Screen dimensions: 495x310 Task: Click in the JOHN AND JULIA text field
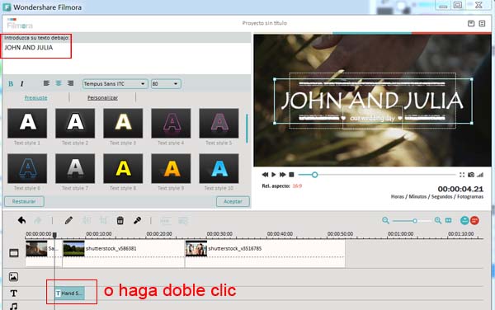(x=126, y=59)
